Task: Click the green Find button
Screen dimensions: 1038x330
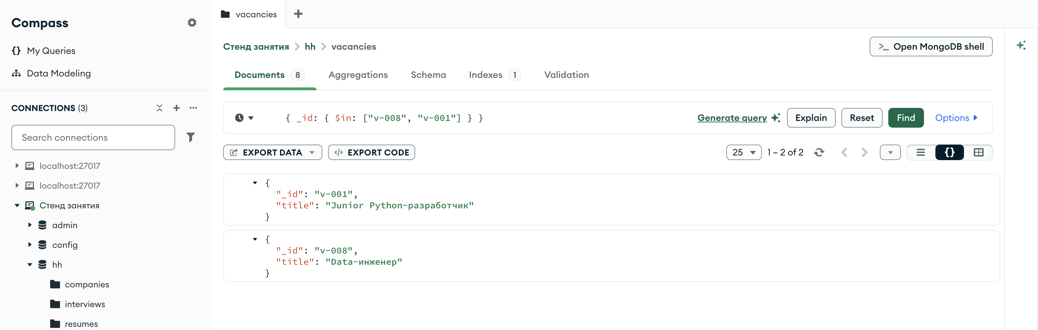Action: 906,118
